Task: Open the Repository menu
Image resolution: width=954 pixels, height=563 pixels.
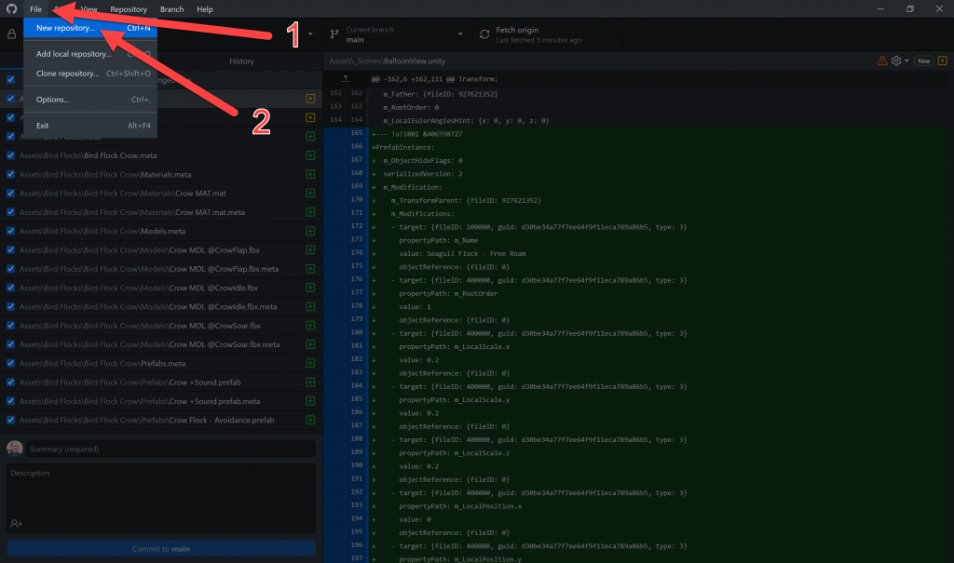Action: click(129, 9)
